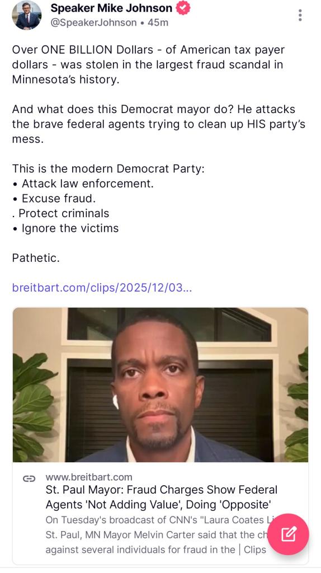This screenshot has width=321, height=573.
Task: Open the preview image of the mayor
Action: (160, 385)
